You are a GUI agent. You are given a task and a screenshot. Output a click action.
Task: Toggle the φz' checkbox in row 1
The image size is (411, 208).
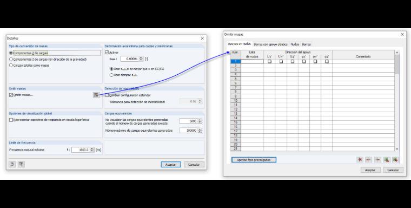(327, 61)
